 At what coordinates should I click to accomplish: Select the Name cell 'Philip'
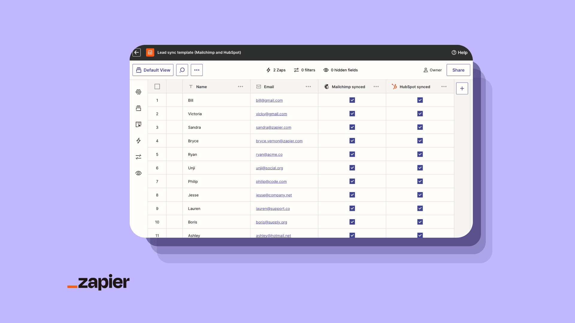click(216, 182)
